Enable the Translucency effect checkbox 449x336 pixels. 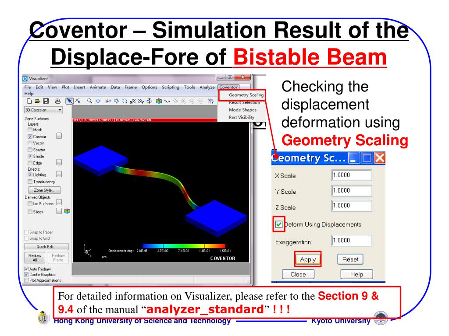[x=30, y=182]
